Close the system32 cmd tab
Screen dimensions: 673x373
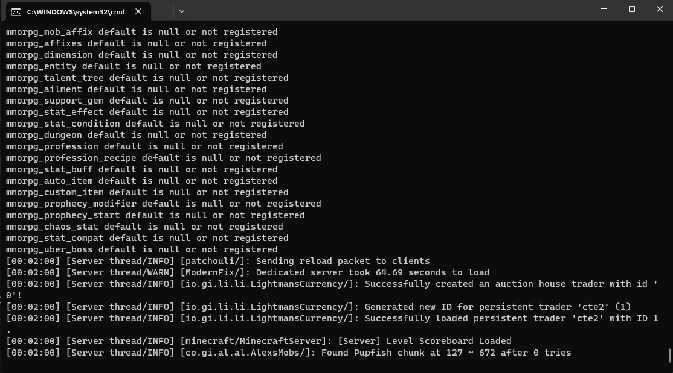140,11
